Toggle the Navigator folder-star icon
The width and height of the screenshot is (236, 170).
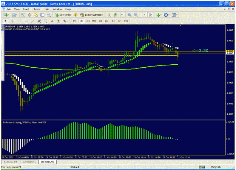[36, 15]
